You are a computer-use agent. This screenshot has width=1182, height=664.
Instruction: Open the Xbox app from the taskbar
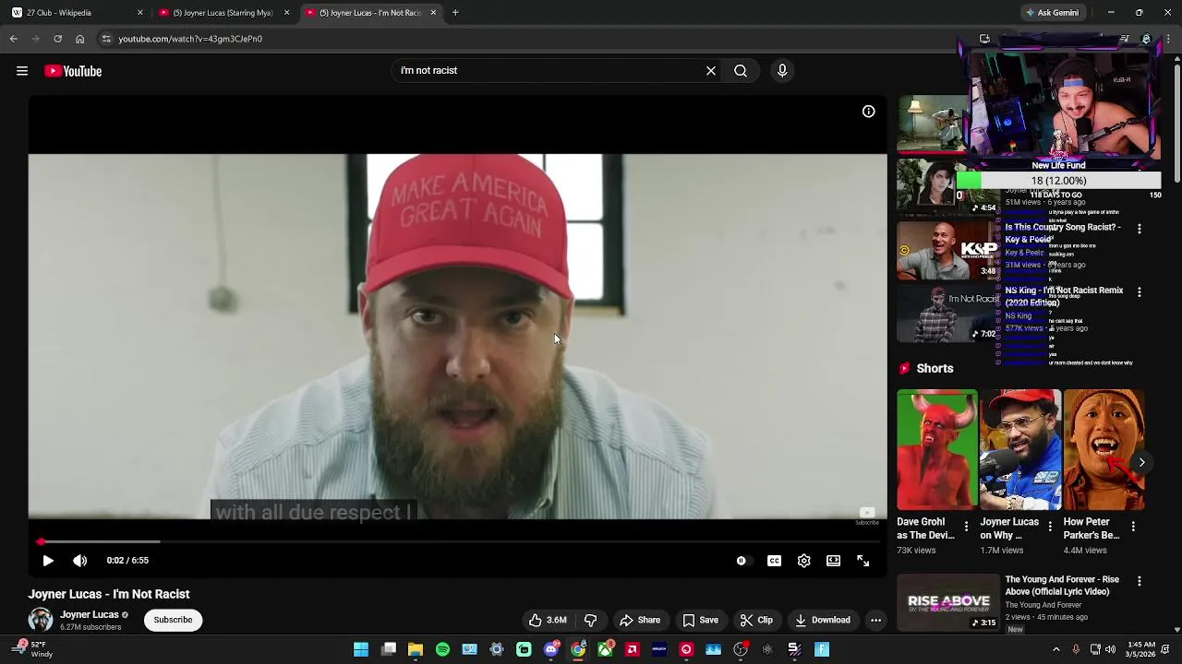(x=605, y=649)
